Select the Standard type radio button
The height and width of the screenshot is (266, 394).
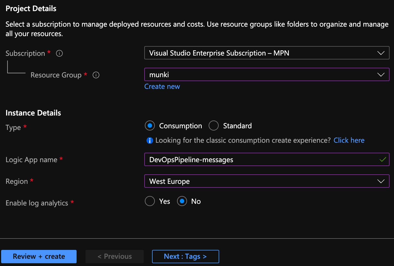coord(214,126)
